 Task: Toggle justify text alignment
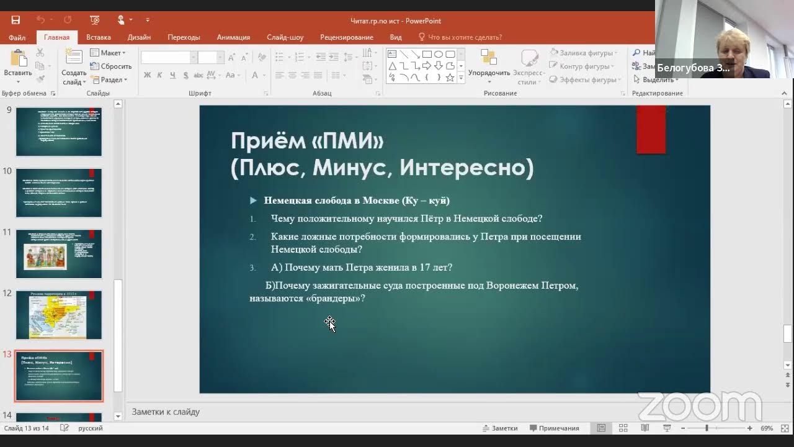coord(318,75)
